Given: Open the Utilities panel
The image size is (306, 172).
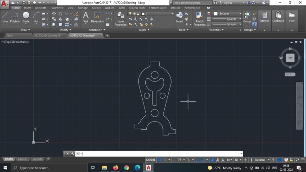Looking at the screenshot, I should [x=265, y=17].
